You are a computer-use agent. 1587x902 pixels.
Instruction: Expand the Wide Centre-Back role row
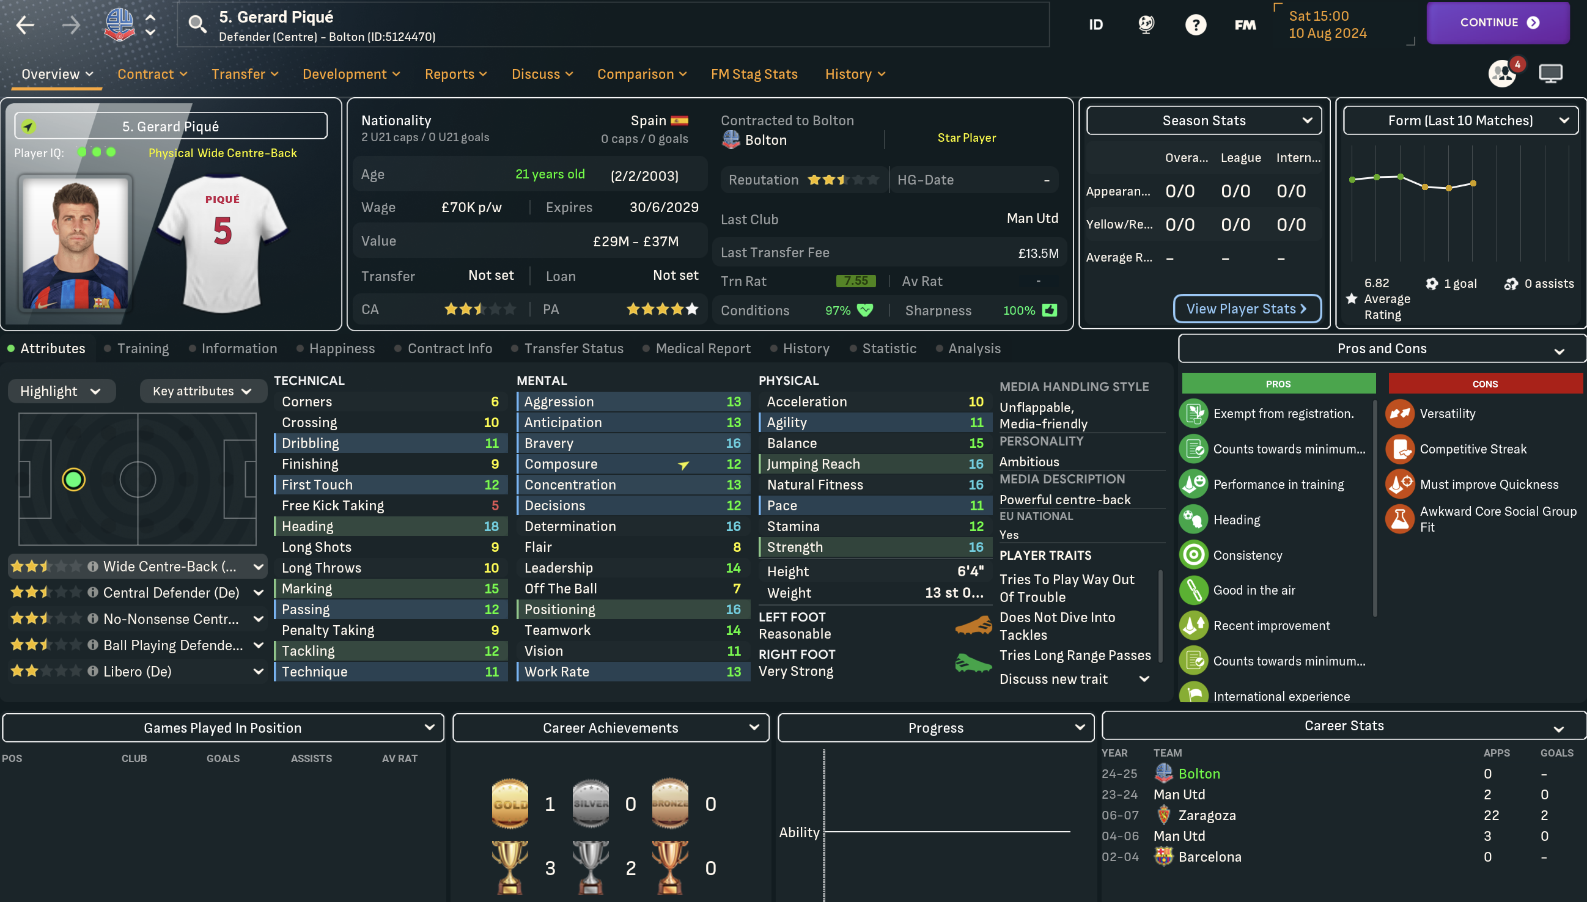(258, 567)
